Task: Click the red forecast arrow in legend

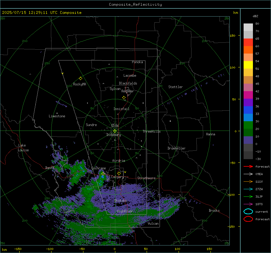Action: click(x=248, y=166)
